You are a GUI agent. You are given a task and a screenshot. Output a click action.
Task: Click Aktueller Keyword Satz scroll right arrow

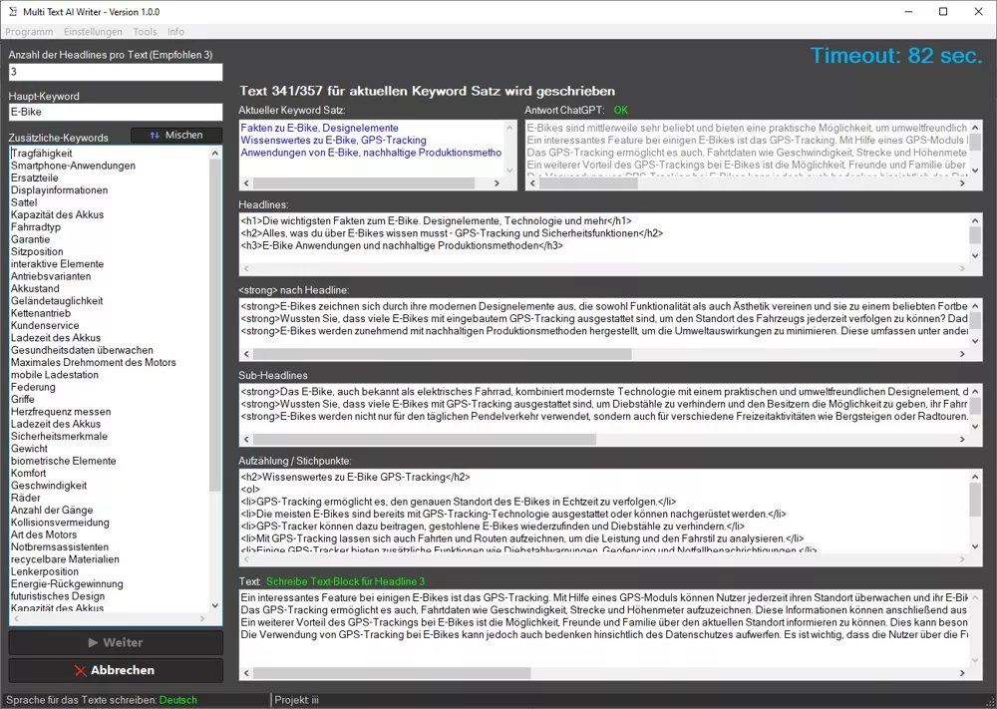[x=498, y=183]
